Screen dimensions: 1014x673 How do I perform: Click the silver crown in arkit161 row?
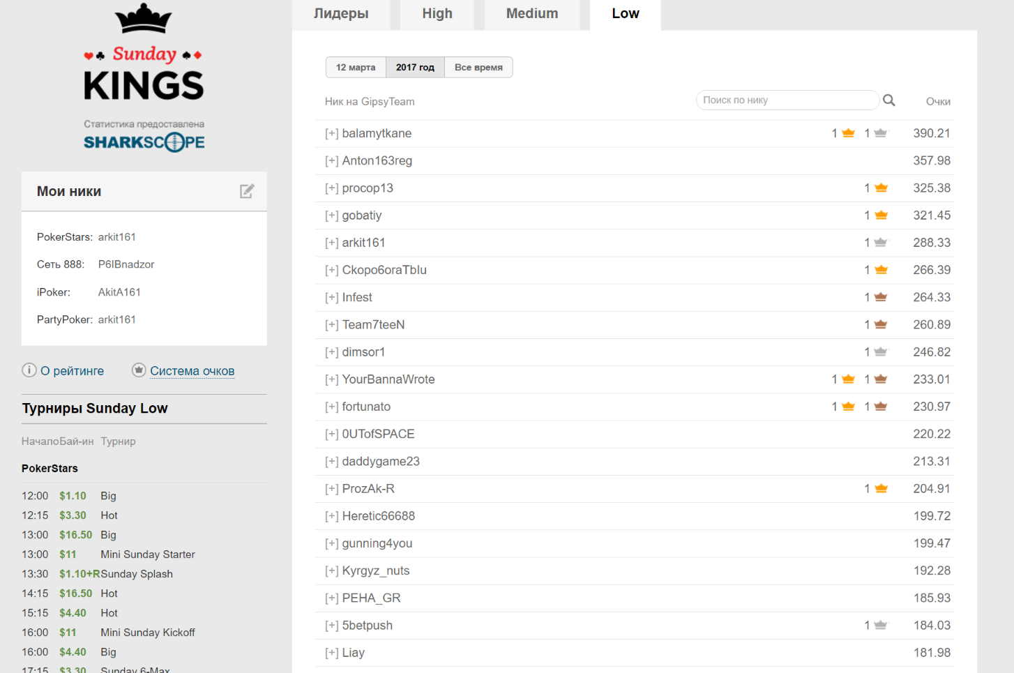click(881, 243)
